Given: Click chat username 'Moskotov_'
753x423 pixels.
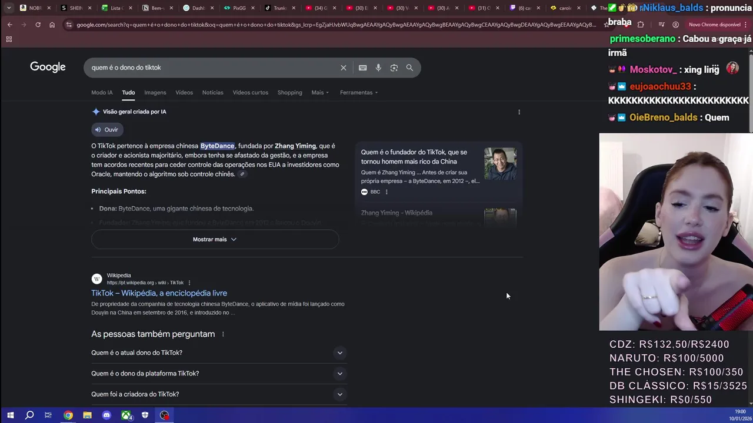Looking at the screenshot, I should pos(653,69).
